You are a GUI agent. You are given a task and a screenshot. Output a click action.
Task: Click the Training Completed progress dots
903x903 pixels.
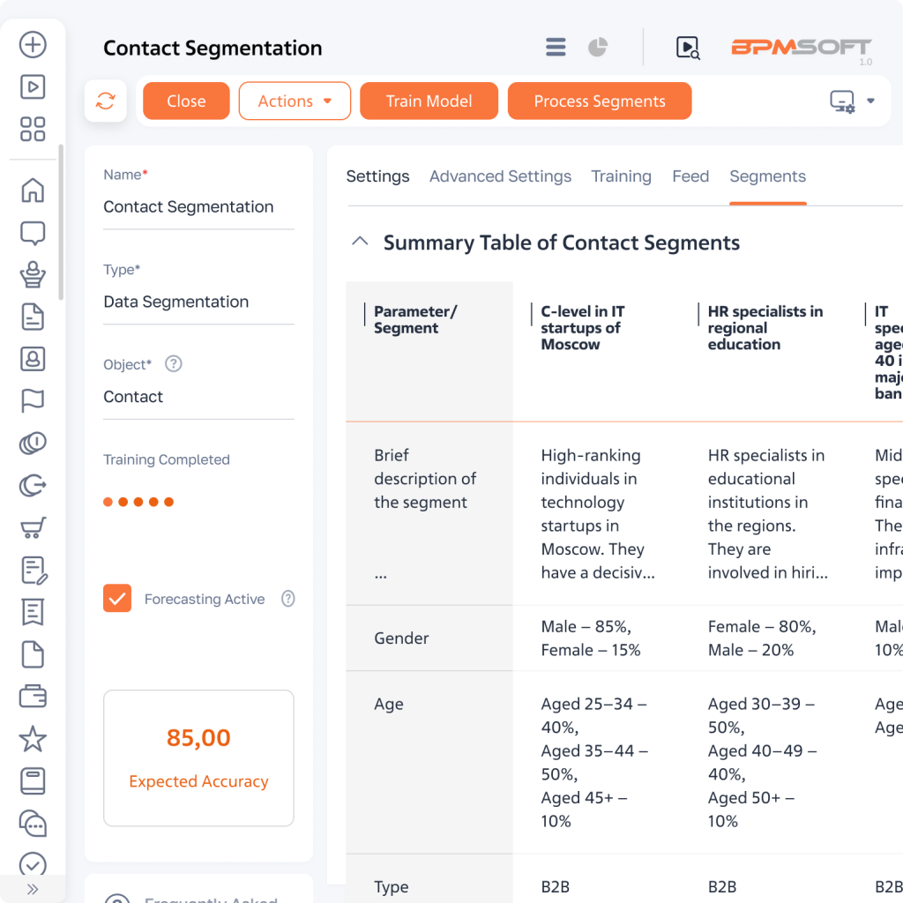point(138,502)
